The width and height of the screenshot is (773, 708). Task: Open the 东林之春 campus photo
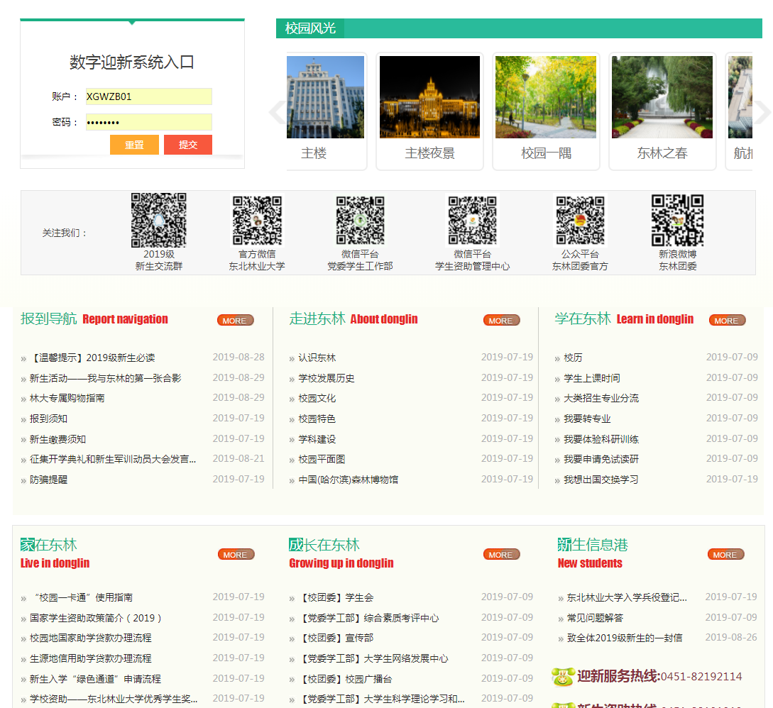pos(662,97)
